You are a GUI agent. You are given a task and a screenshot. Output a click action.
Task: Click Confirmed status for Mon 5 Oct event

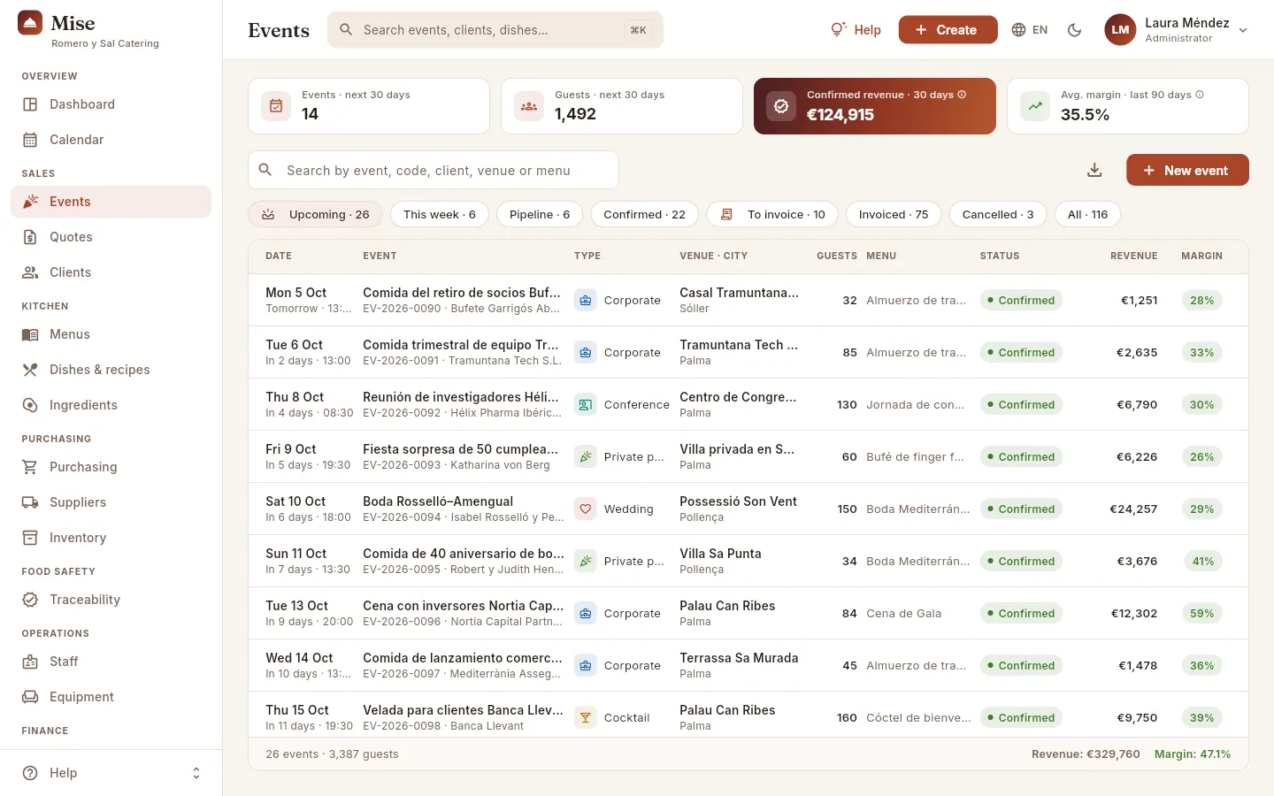point(1021,300)
